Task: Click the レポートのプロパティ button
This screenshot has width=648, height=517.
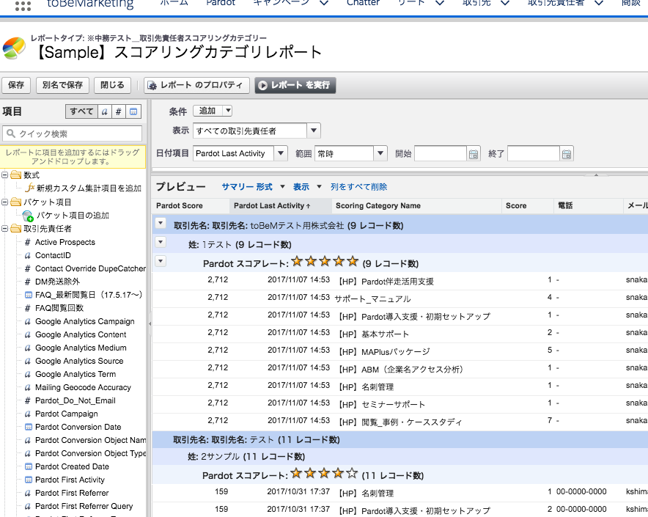Action: pyautogui.click(x=196, y=85)
